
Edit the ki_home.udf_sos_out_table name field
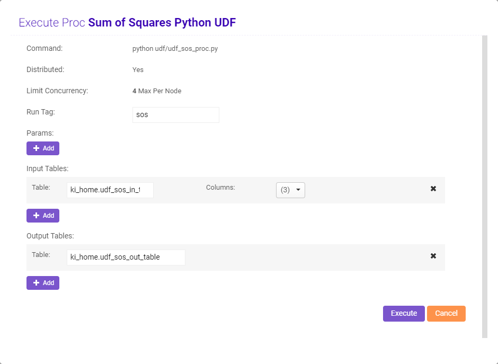[126, 257]
